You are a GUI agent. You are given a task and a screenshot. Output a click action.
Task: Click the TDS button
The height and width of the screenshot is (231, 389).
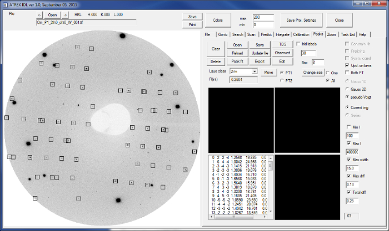click(x=282, y=44)
